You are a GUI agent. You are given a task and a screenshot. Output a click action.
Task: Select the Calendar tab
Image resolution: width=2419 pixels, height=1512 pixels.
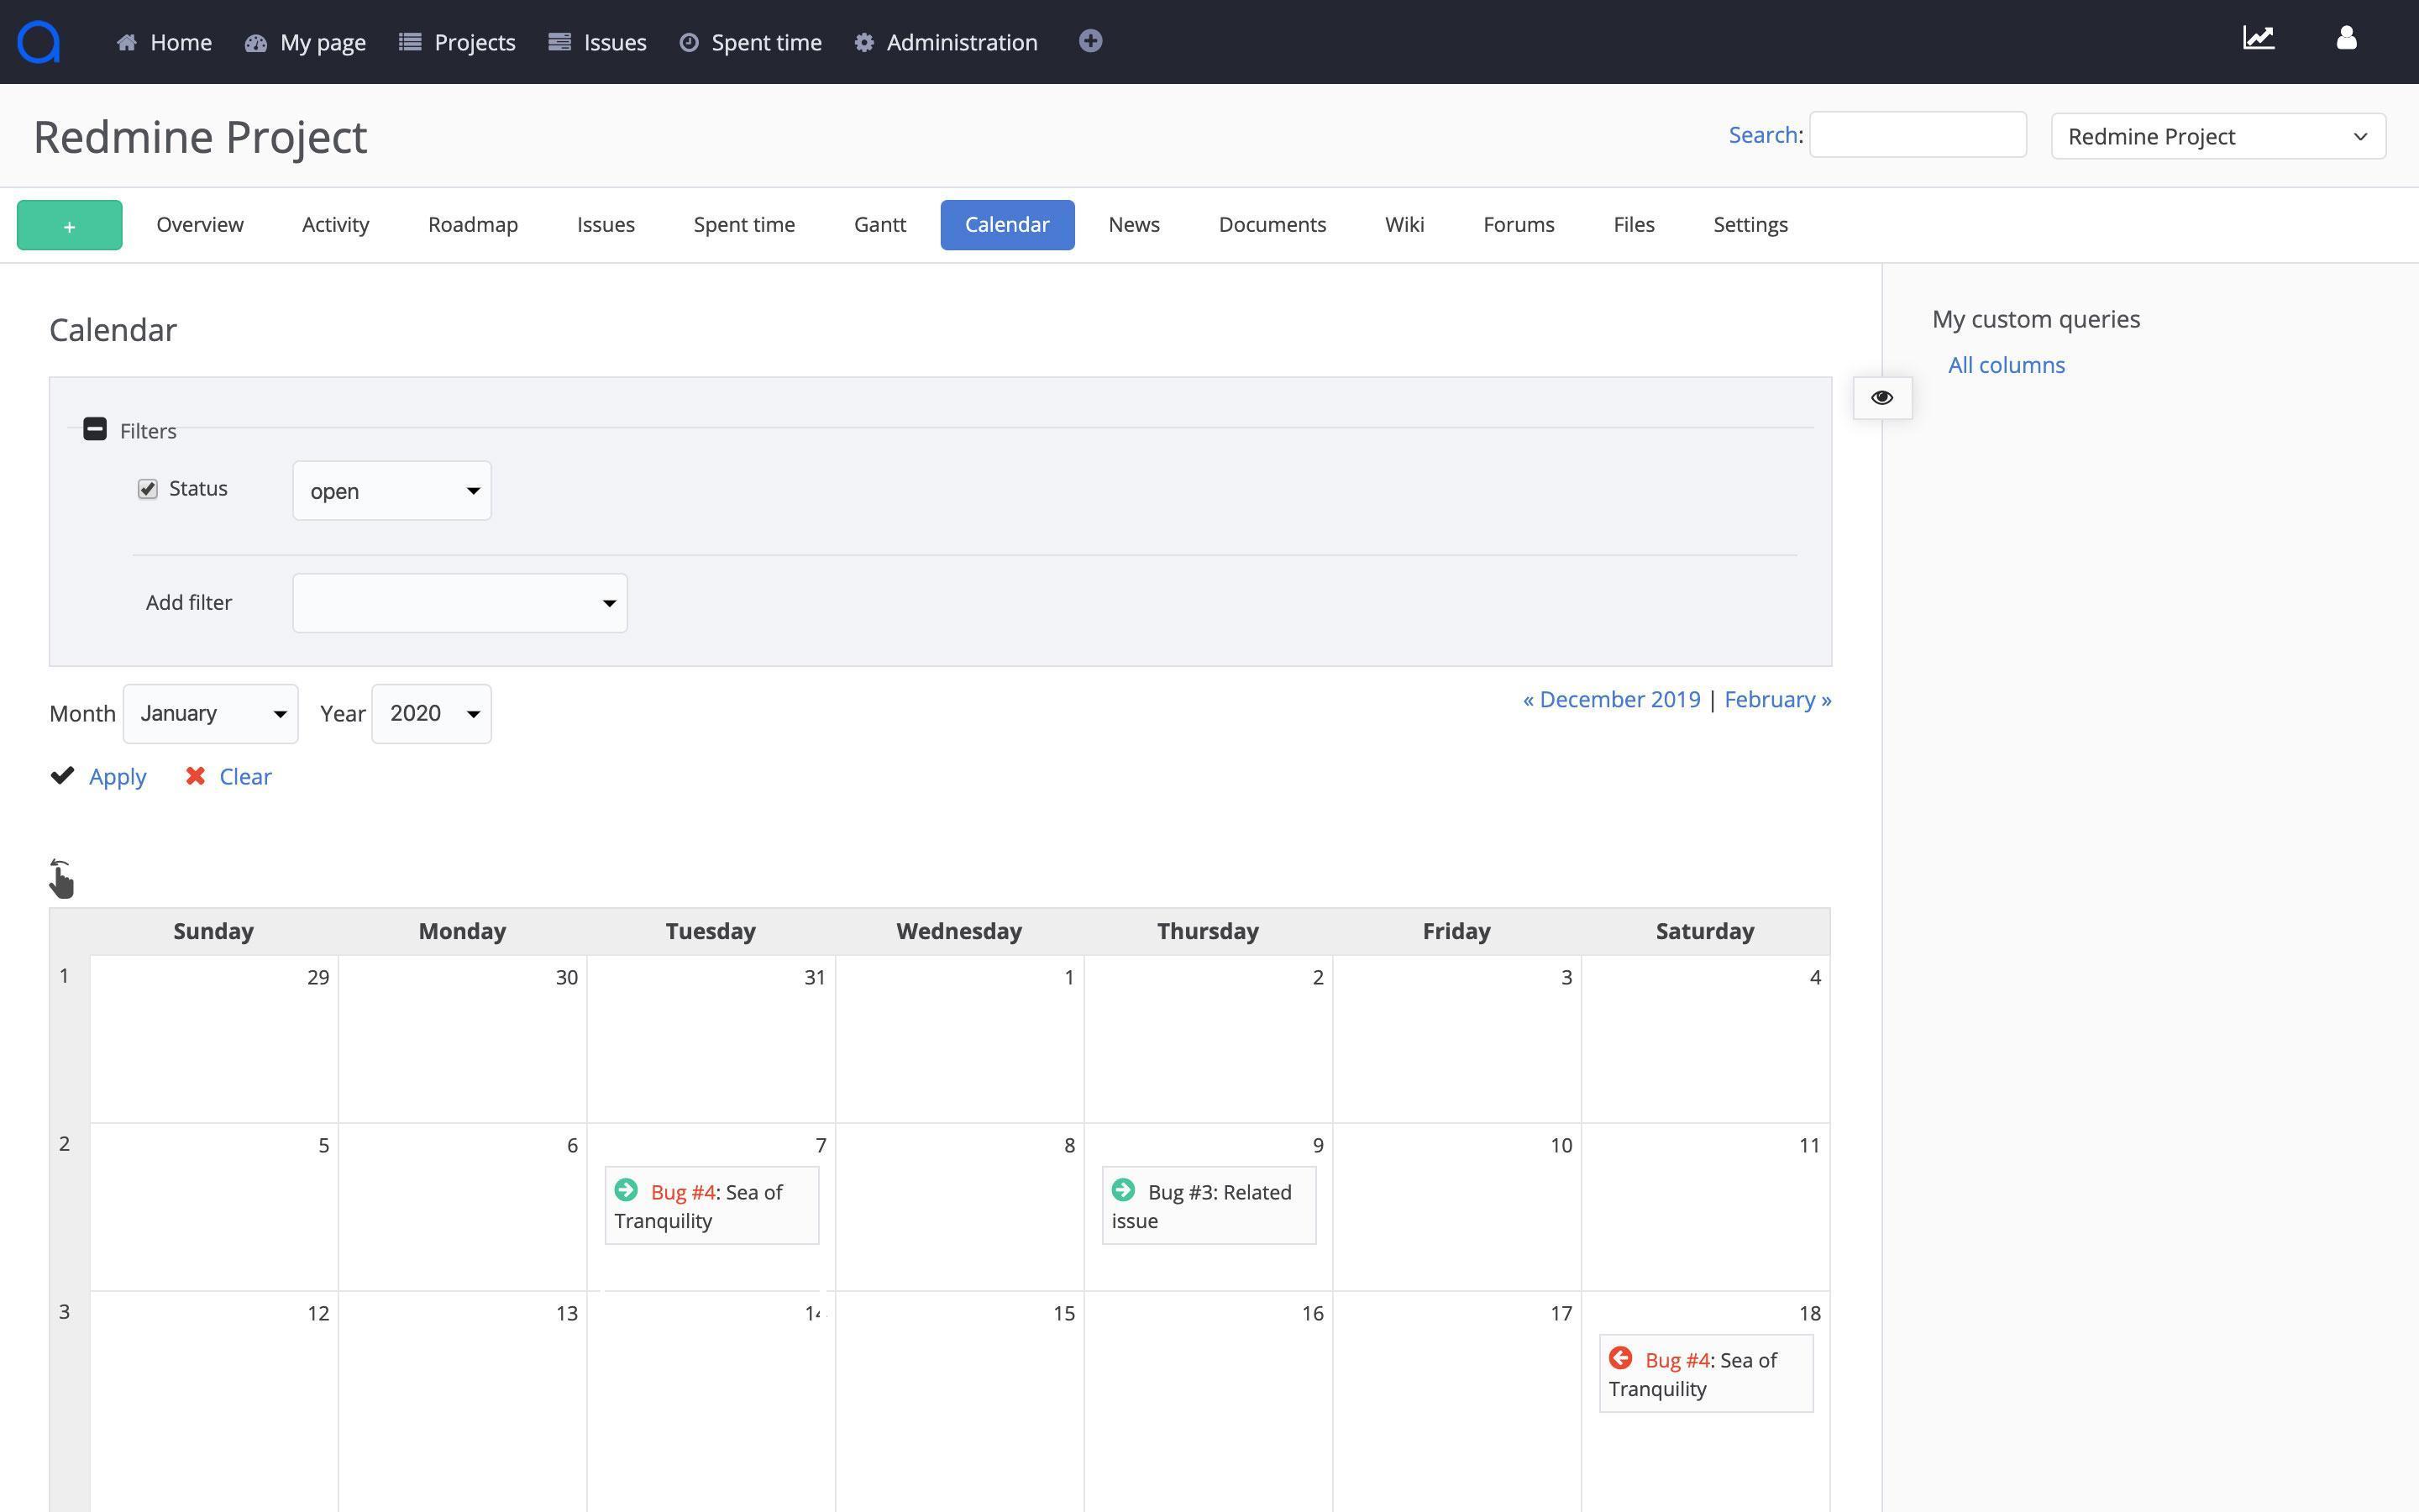click(x=1008, y=225)
